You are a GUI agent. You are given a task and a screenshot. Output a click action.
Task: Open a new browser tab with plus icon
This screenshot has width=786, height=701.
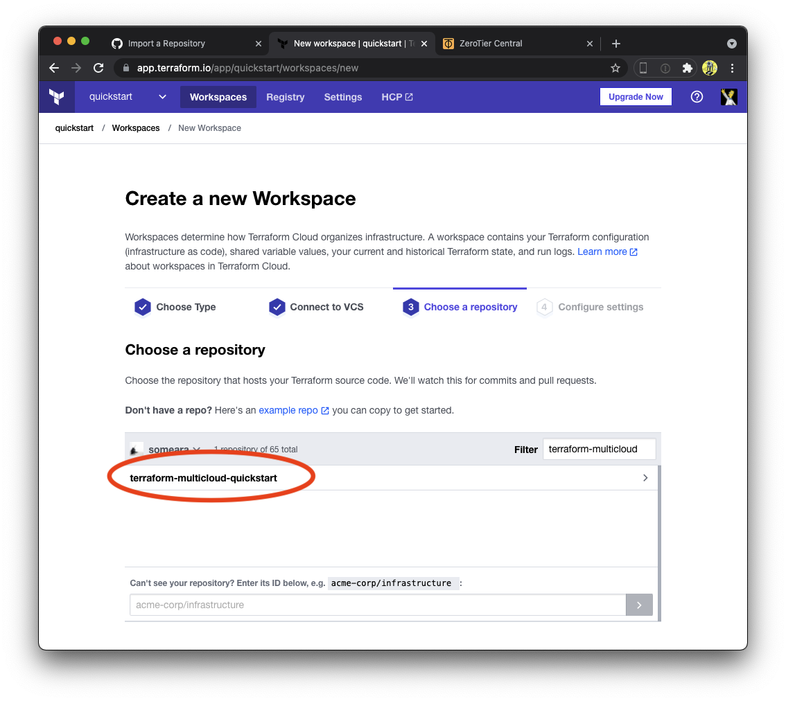(616, 44)
